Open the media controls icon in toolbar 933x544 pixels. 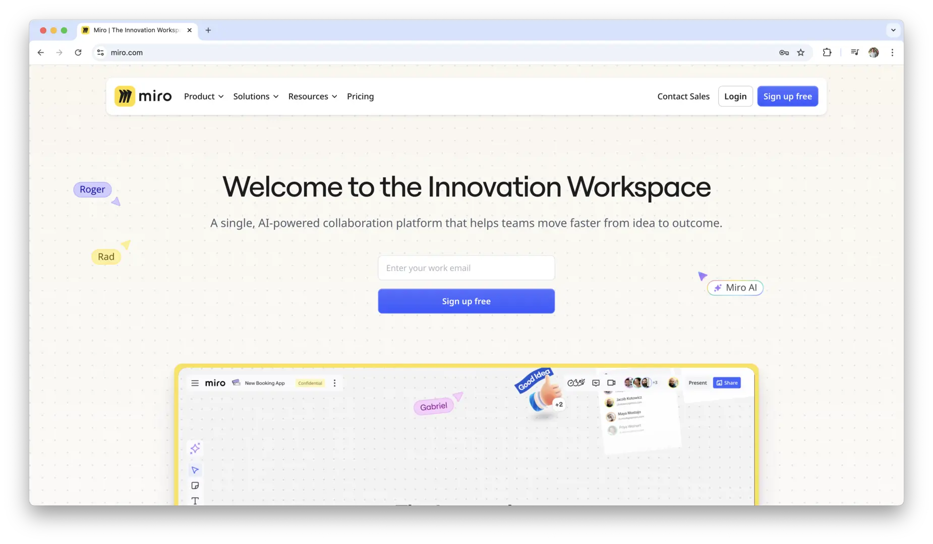pyautogui.click(x=855, y=52)
